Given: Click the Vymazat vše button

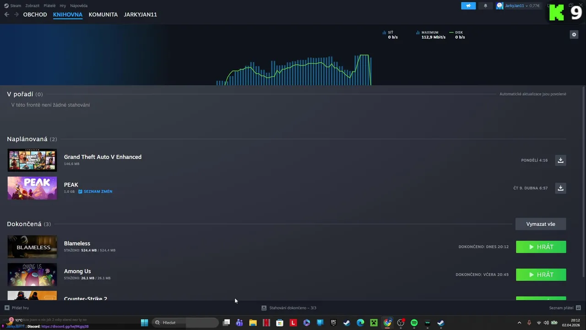Looking at the screenshot, I should point(541,224).
